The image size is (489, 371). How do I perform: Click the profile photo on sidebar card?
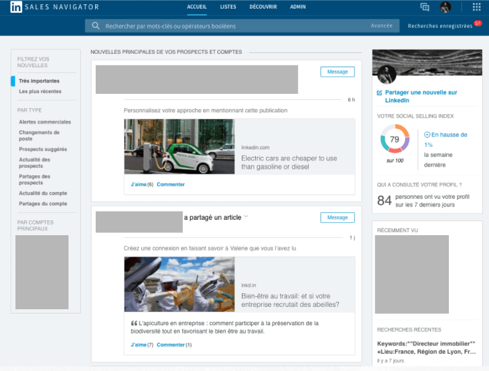click(x=387, y=75)
